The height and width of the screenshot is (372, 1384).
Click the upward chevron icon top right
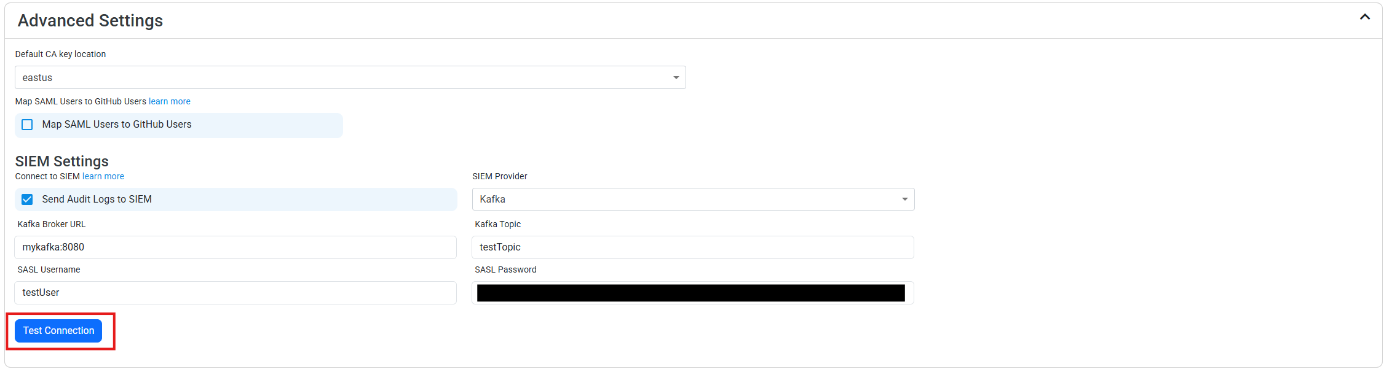coord(1364,17)
